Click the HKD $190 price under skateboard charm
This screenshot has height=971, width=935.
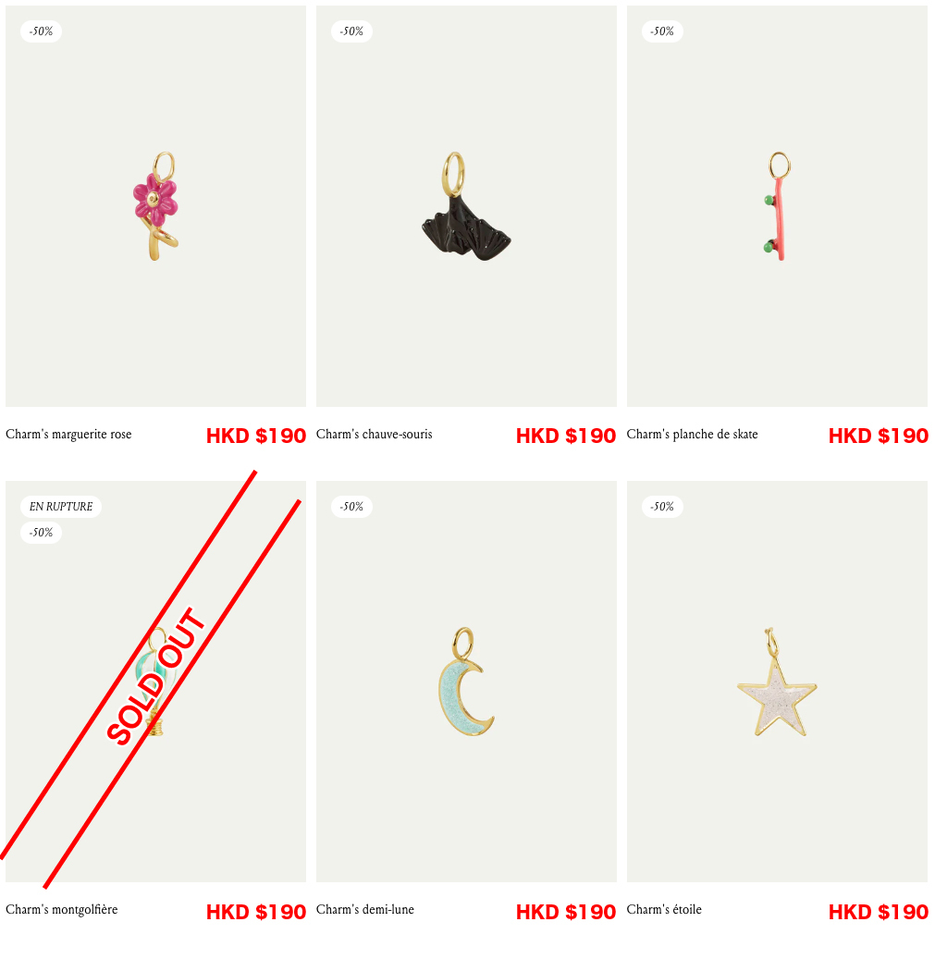(878, 436)
